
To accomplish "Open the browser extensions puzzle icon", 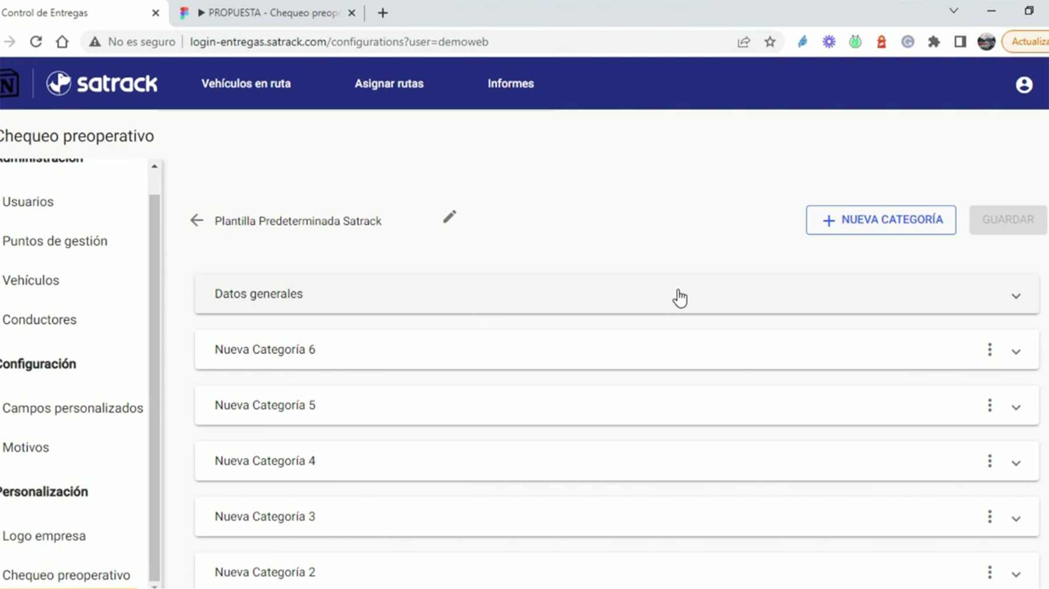I will click(934, 42).
